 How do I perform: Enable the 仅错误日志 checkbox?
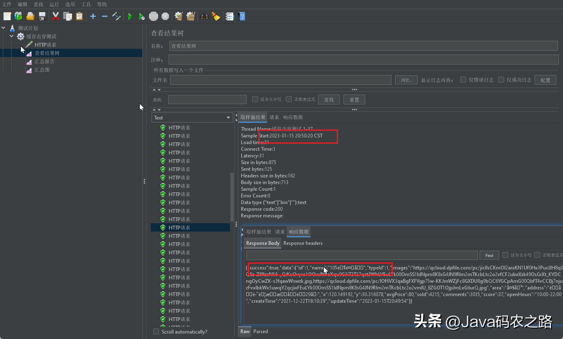pos(463,80)
